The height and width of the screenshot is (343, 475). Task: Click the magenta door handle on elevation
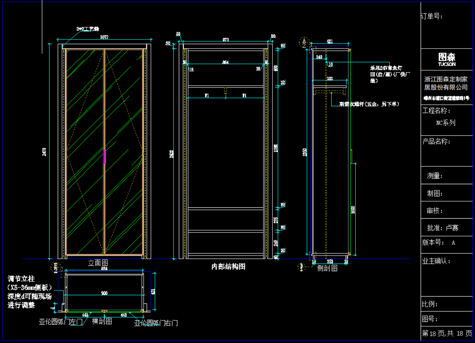[105, 156]
